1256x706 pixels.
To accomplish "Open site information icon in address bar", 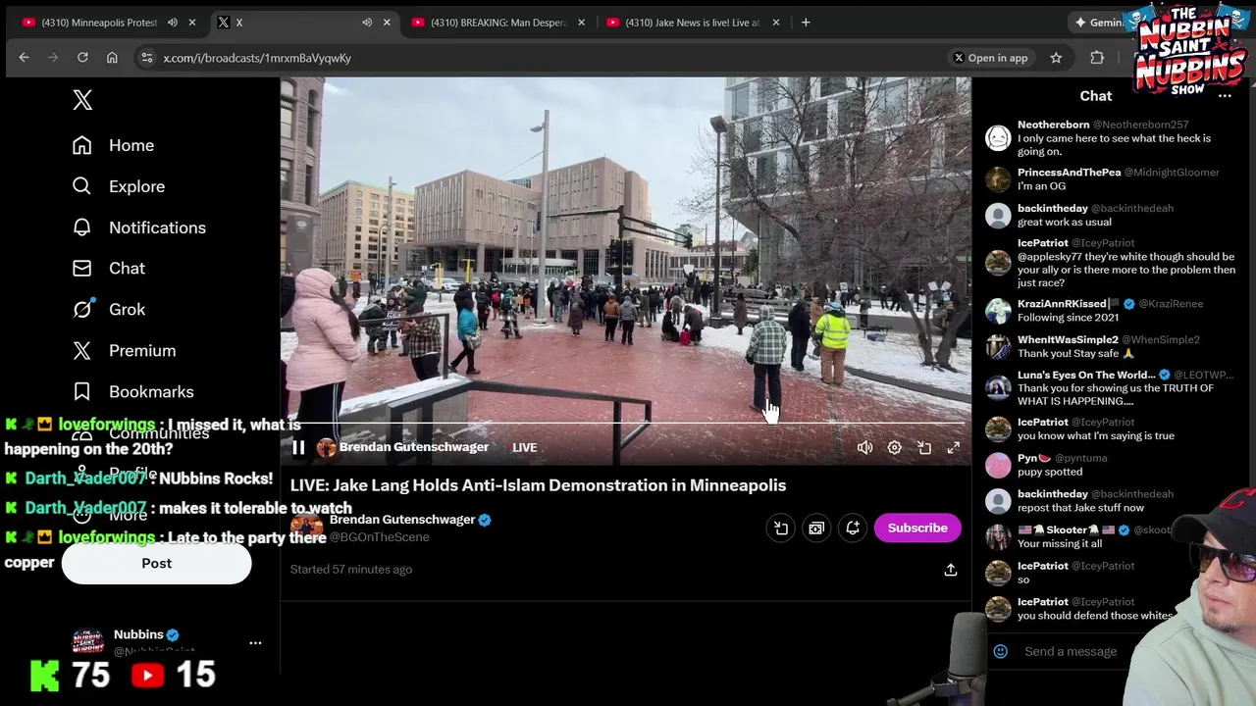I will [146, 58].
